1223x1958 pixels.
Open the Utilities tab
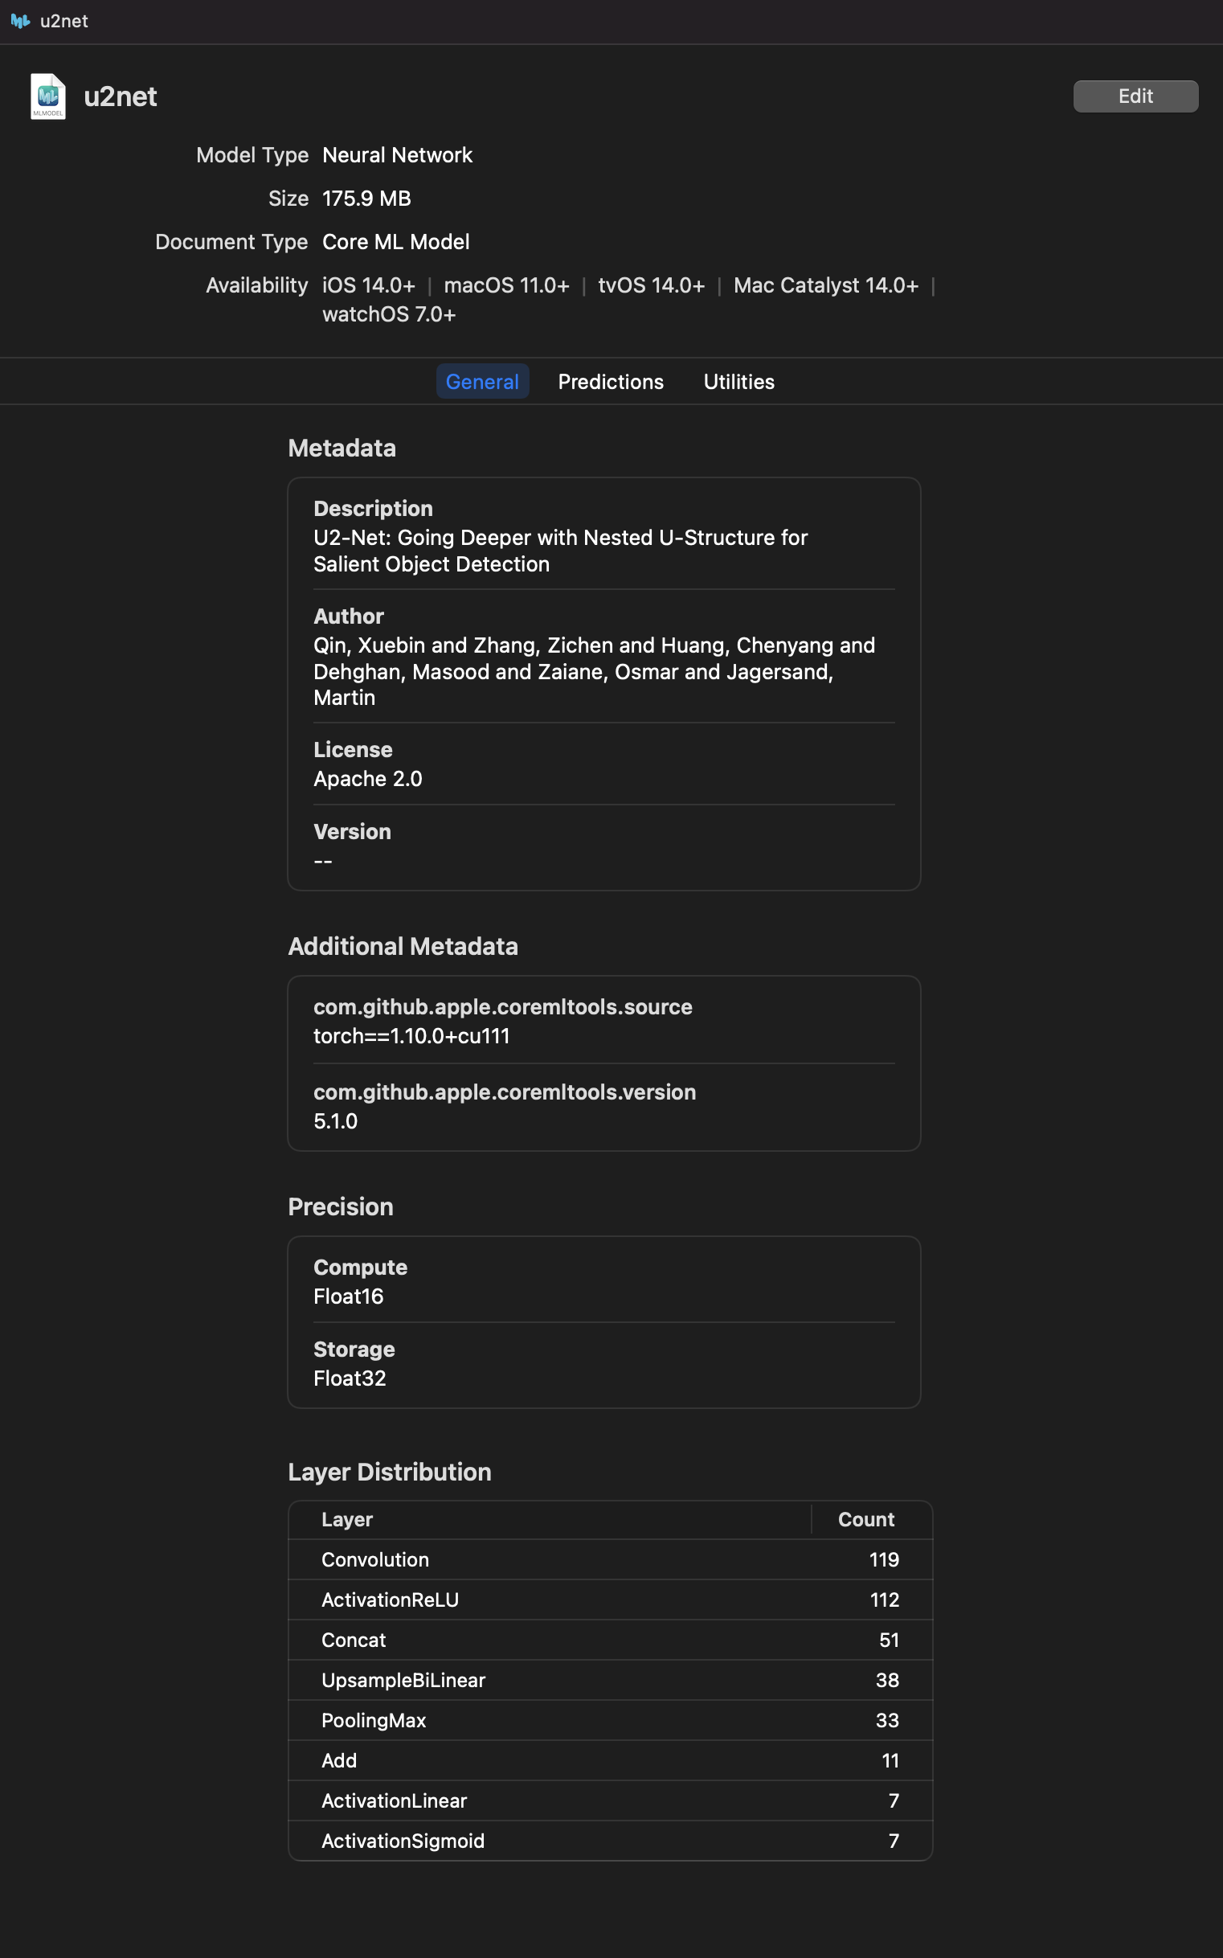click(738, 382)
